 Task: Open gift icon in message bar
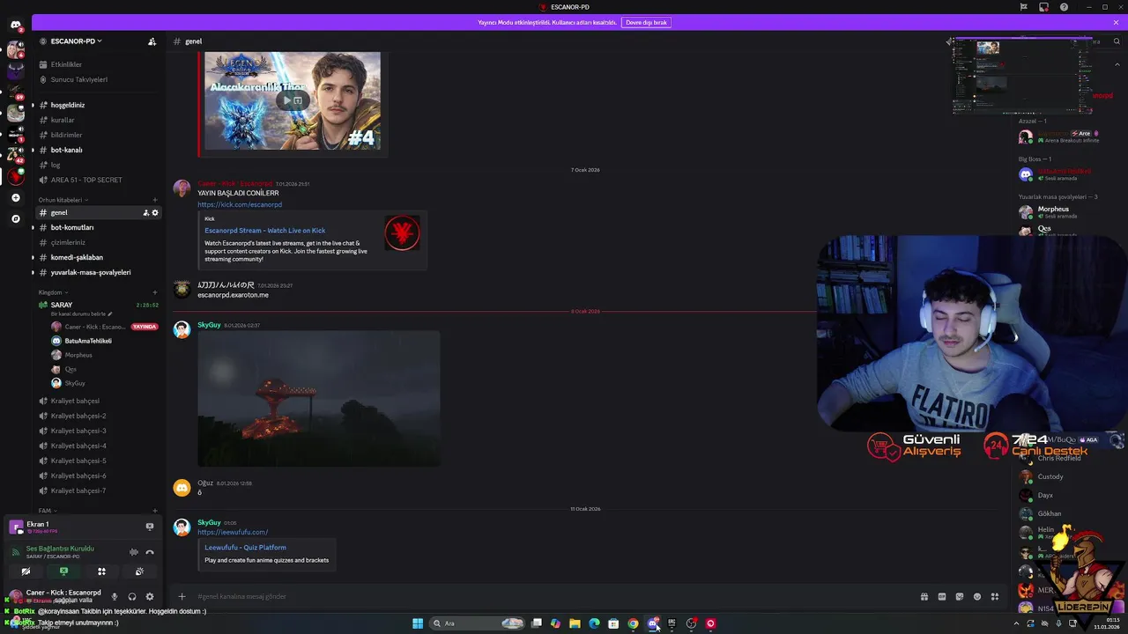[x=924, y=597]
